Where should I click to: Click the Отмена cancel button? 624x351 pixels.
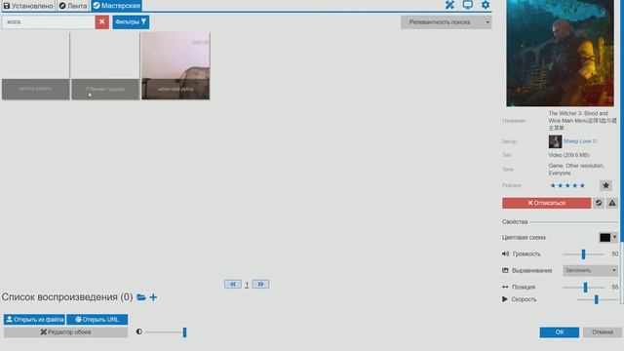[x=603, y=332]
